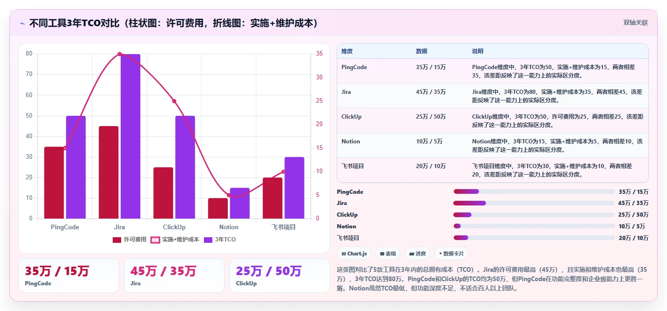Toggle 3年TCO legend series
Screen dimensions: 667x311
pos(220,240)
